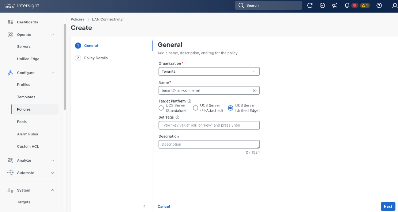
Task: Click the Set Tags info icon
Action: tap(177, 117)
